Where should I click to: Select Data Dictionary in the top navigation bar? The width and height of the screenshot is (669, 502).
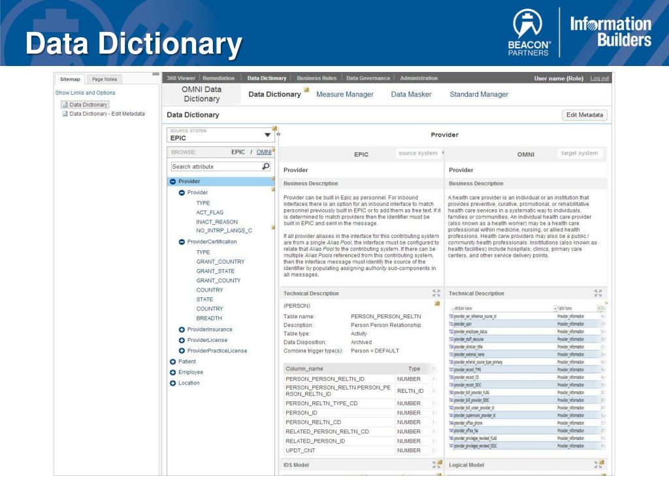(x=267, y=78)
